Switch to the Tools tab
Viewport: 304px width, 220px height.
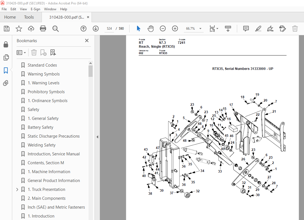[29, 17]
